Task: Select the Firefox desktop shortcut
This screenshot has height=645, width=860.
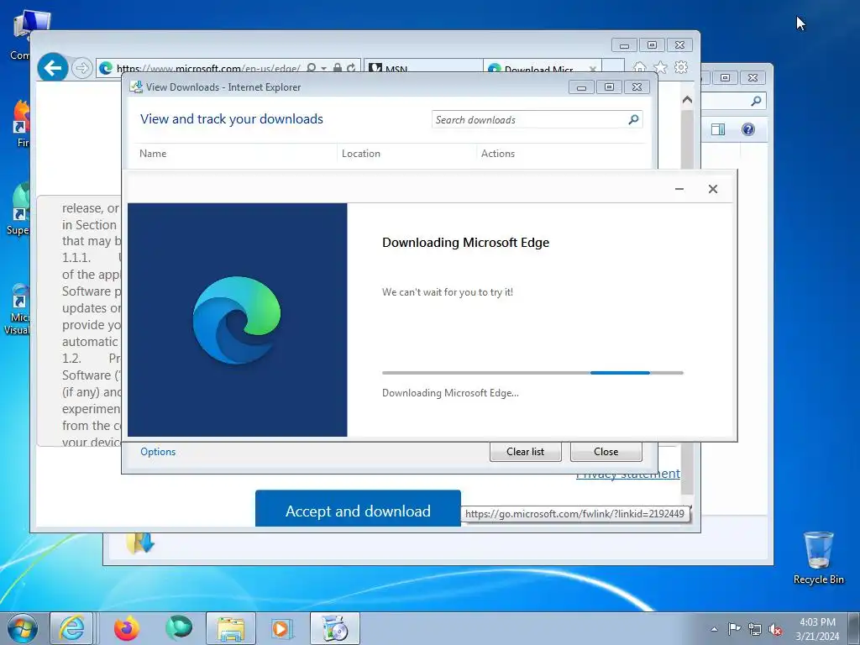Action: click(21, 123)
